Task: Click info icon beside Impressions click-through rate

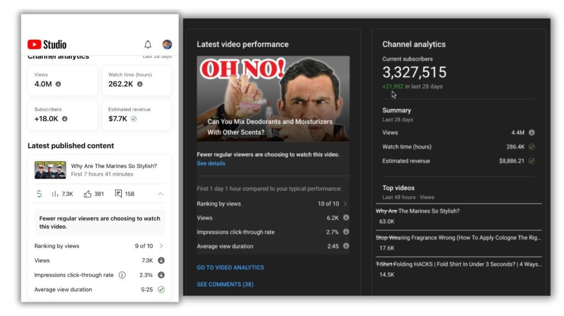Action: [122, 275]
